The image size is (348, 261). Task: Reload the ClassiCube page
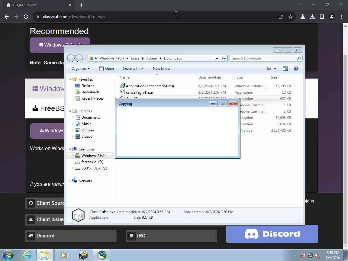point(26,17)
